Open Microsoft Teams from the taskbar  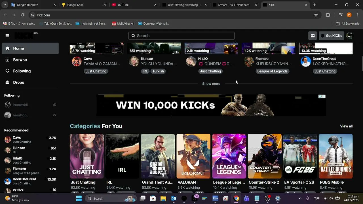(246, 198)
